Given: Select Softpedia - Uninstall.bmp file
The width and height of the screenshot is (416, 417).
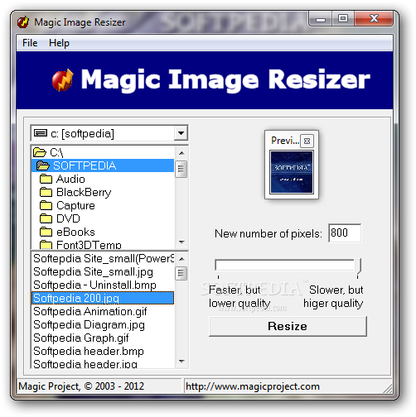Looking at the screenshot, I should (103, 285).
